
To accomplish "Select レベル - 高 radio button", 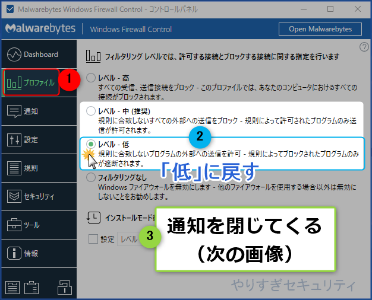I will (91, 78).
